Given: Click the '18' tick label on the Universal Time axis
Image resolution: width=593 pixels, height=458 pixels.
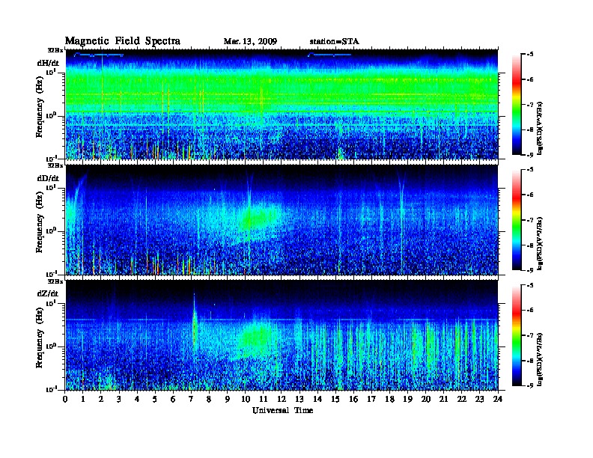Looking at the screenshot, I should [389, 399].
